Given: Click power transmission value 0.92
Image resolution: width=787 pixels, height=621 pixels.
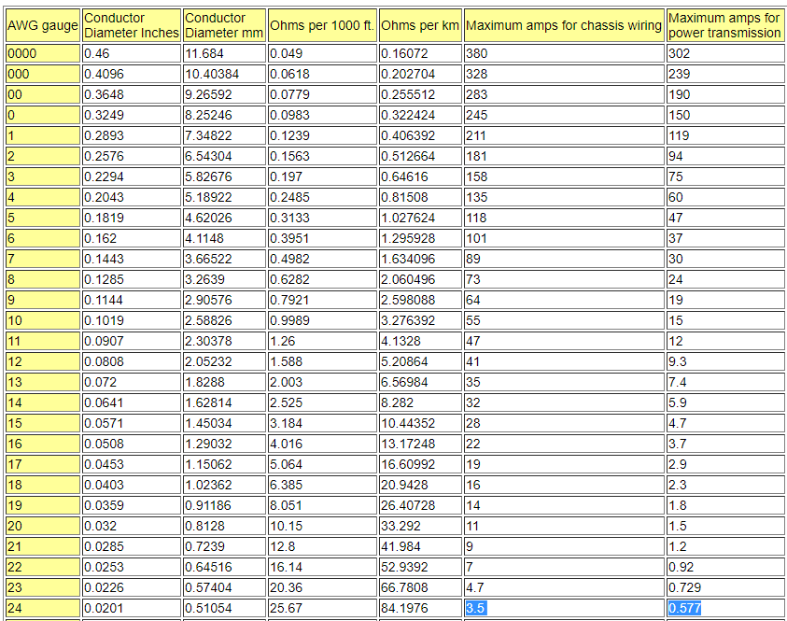Looking at the screenshot, I should [x=725, y=567].
